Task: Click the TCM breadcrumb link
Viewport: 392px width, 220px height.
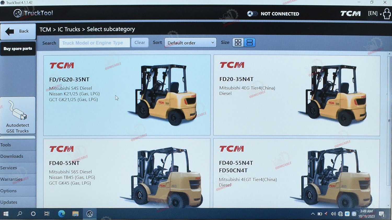Action: [45, 29]
